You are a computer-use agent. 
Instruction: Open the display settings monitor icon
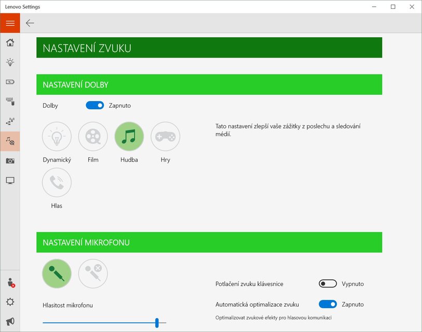(x=10, y=181)
